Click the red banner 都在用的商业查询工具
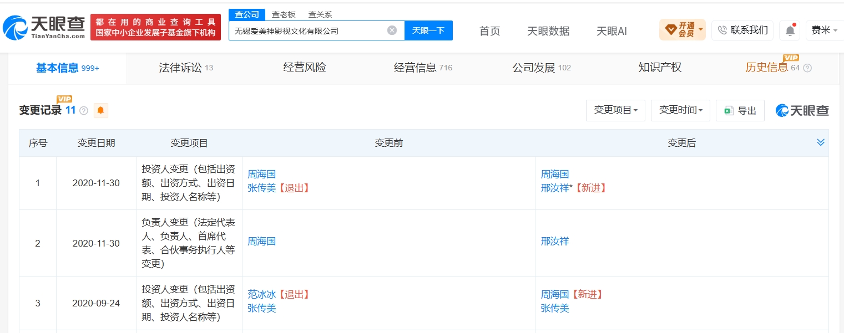Image resolution: width=844 pixels, height=333 pixels. click(155, 27)
